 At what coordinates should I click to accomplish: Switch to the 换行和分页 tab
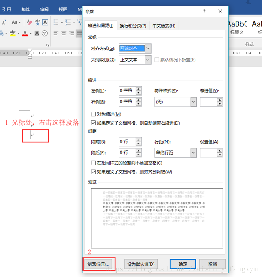click(133, 26)
